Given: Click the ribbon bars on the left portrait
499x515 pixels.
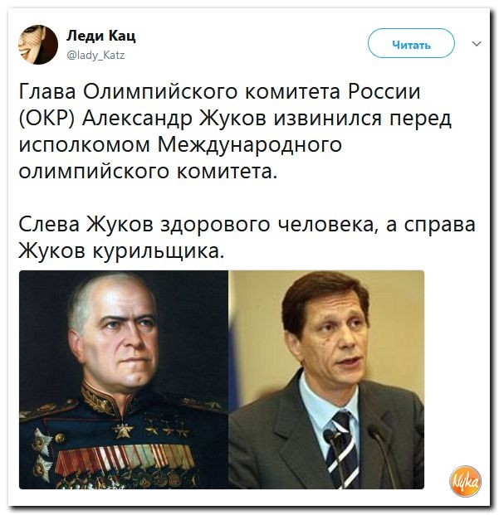Looking at the screenshot, I should (125, 458).
